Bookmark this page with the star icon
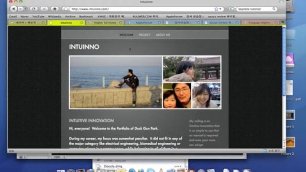The image size is (306, 172). point(216,9)
